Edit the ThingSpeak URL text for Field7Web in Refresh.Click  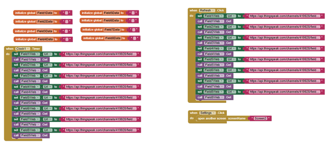click(285, 81)
